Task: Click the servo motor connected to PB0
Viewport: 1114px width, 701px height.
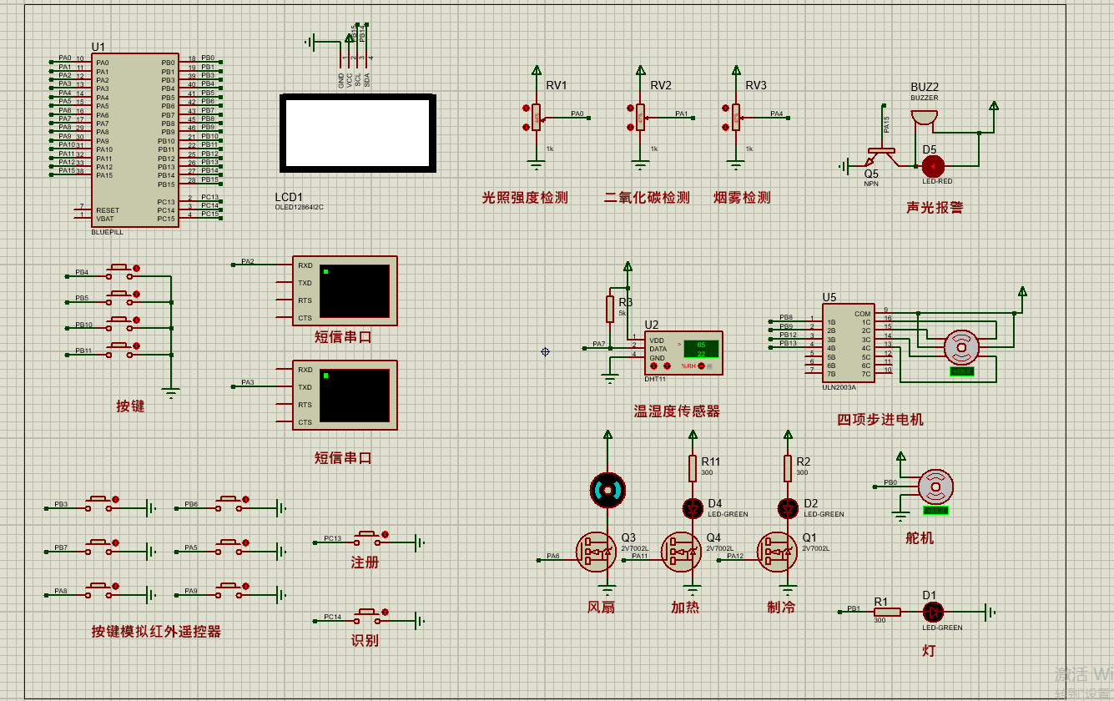Action: pos(935,487)
